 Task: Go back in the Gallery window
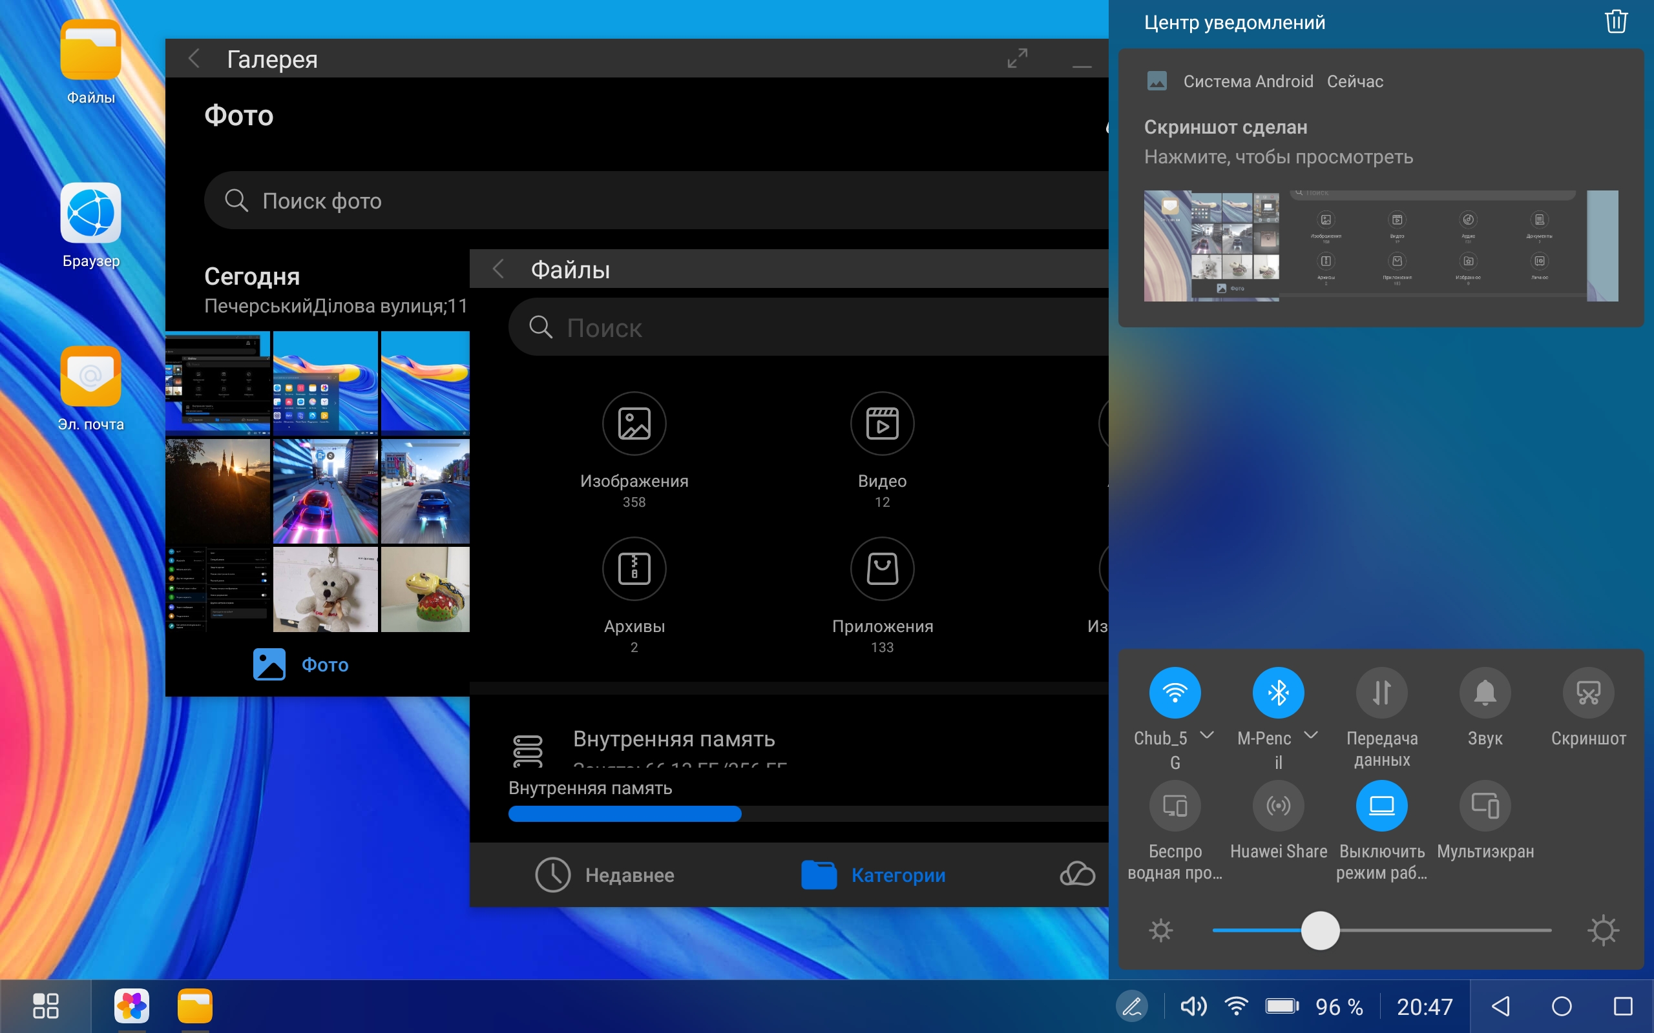pyautogui.click(x=194, y=59)
